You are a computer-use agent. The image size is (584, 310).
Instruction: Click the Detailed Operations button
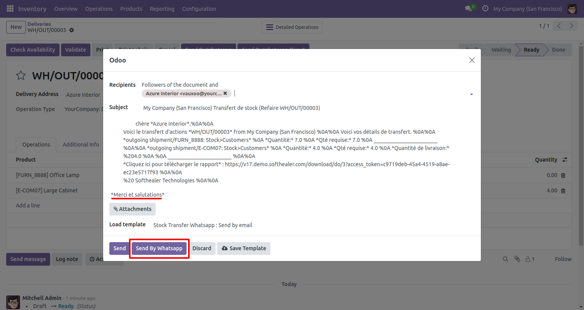[292, 27]
